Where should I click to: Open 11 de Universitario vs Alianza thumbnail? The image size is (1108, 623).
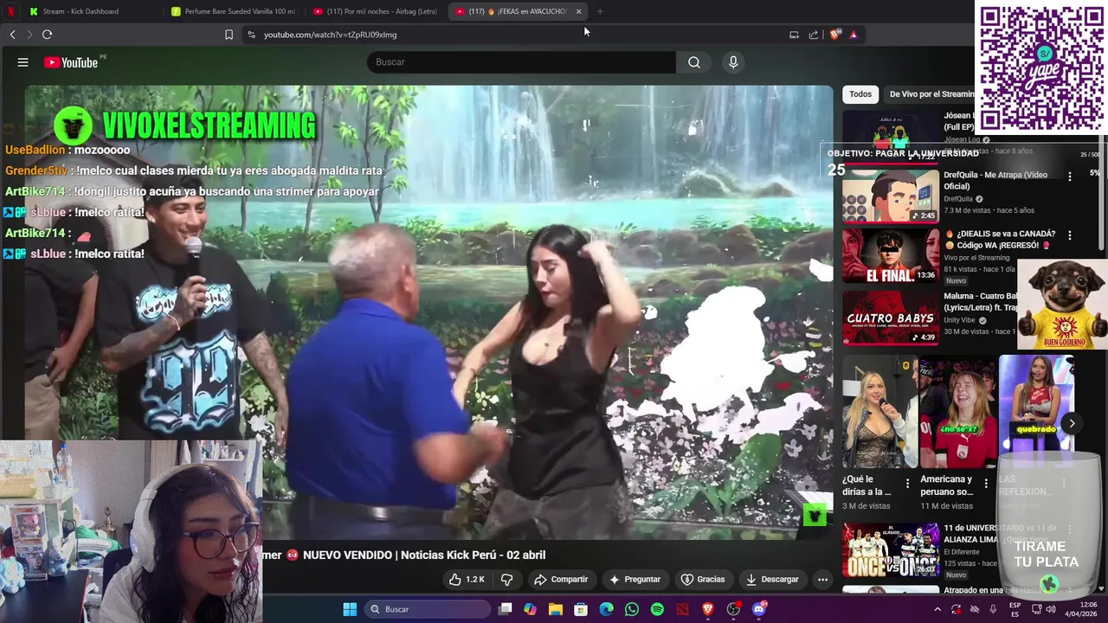click(x=891, y=549)
